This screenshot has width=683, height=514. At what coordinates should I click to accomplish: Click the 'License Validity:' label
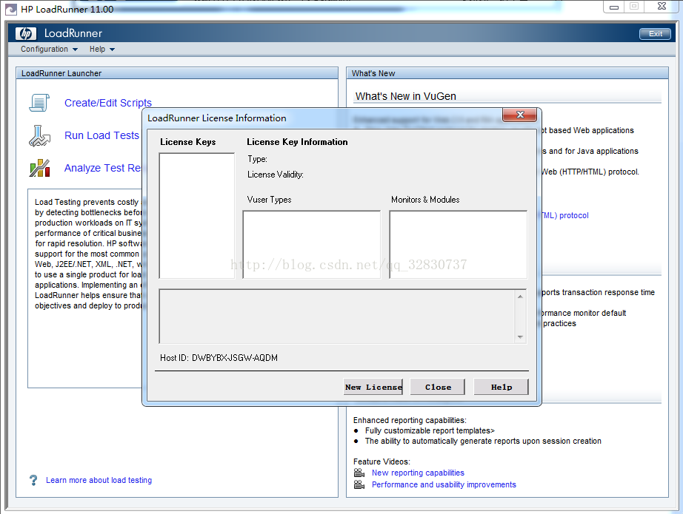point(276,175)
